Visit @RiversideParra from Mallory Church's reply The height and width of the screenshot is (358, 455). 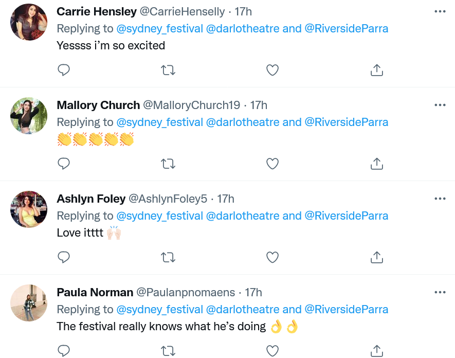(347, 122)
